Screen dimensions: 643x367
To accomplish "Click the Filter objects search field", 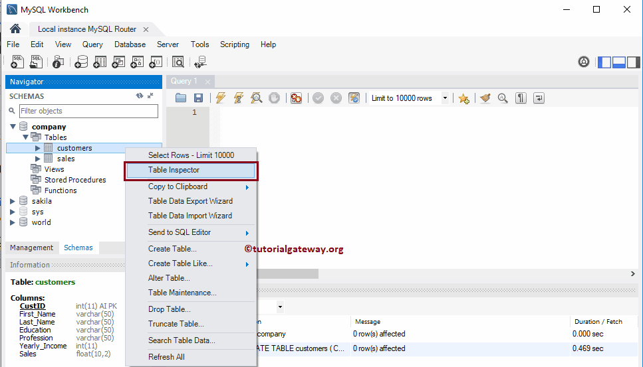I will click(88, 111).
